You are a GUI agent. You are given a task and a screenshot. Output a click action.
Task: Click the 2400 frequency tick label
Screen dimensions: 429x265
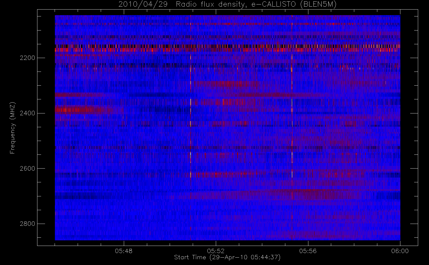[27, 113]
